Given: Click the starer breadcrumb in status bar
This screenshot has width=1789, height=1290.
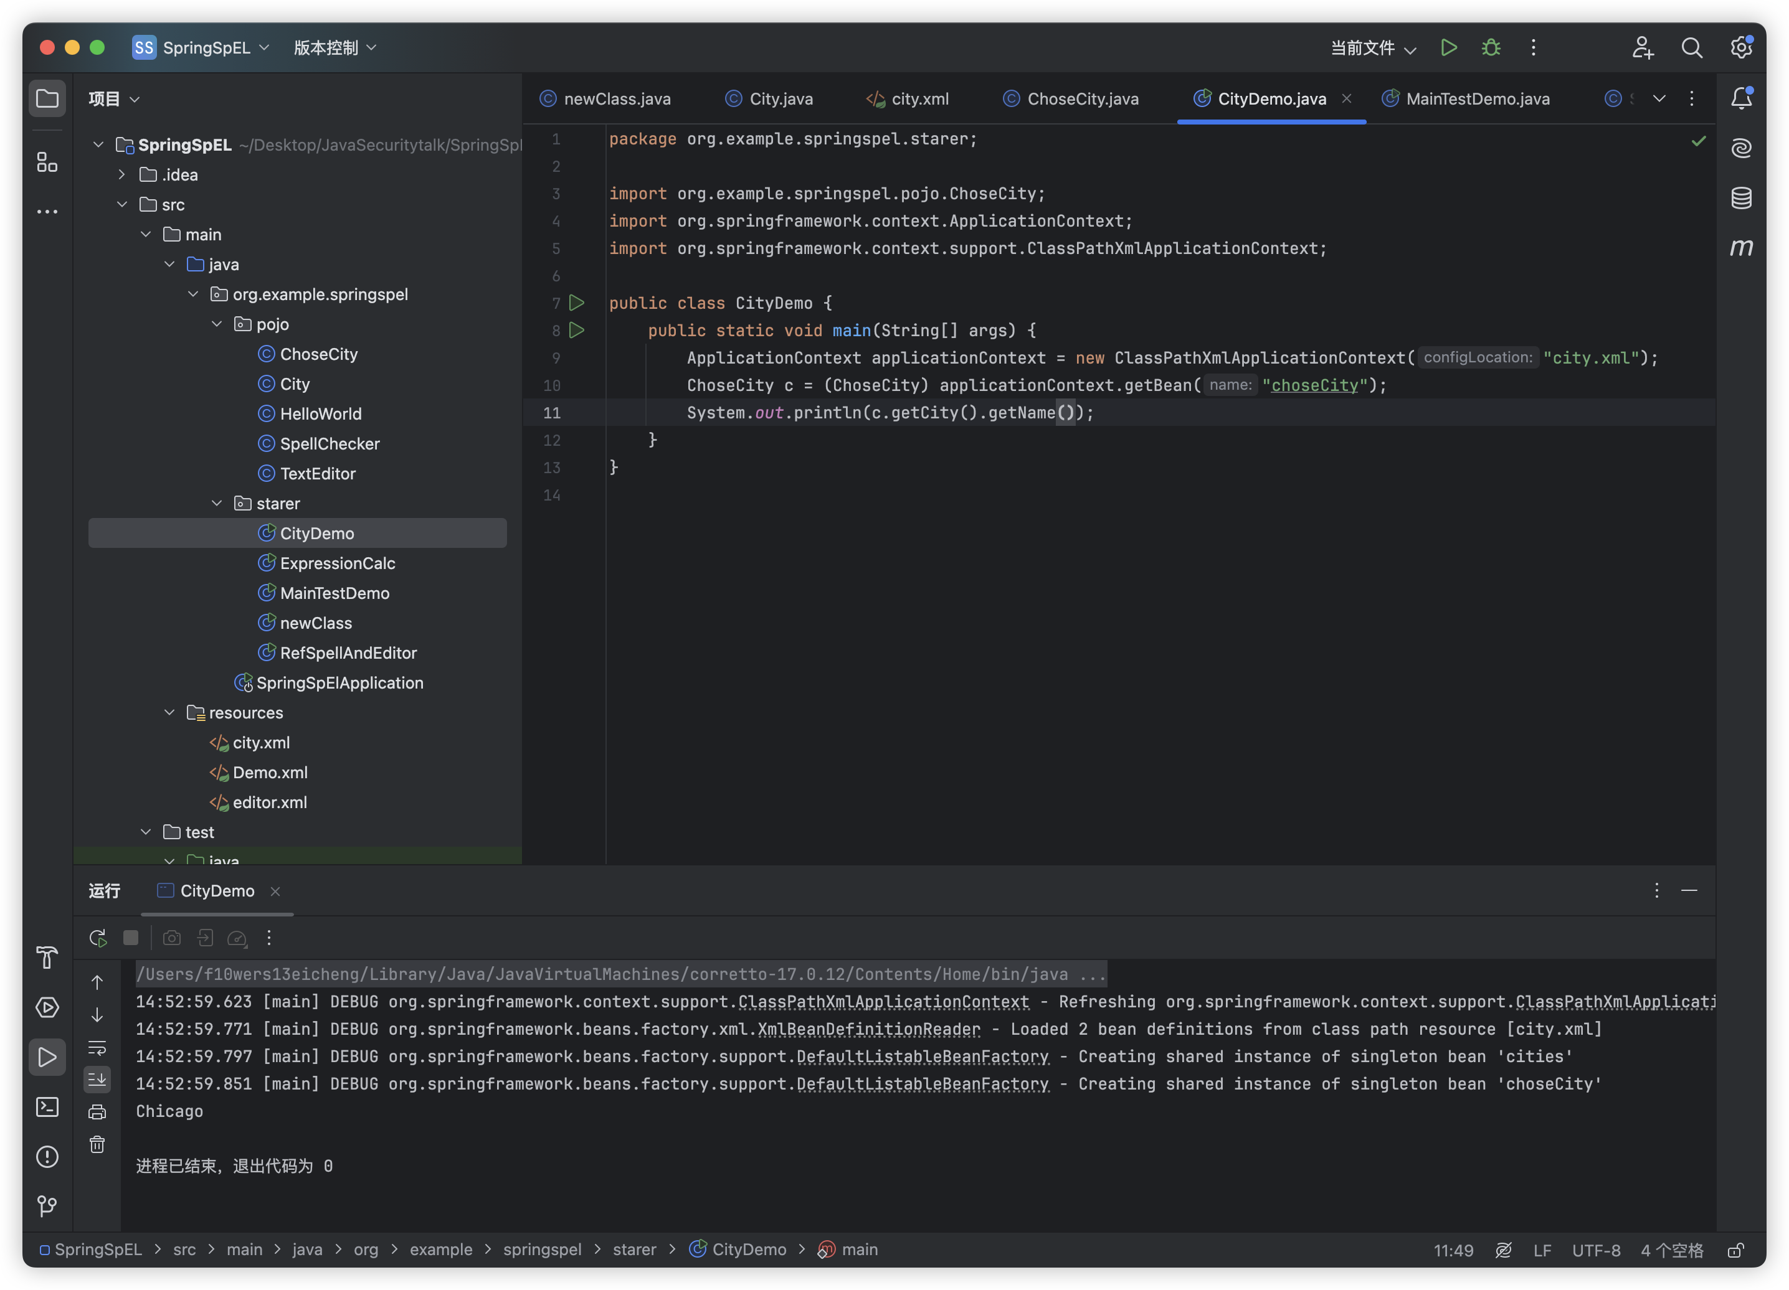Looking at the screenshot, I should click(634, 1250).
